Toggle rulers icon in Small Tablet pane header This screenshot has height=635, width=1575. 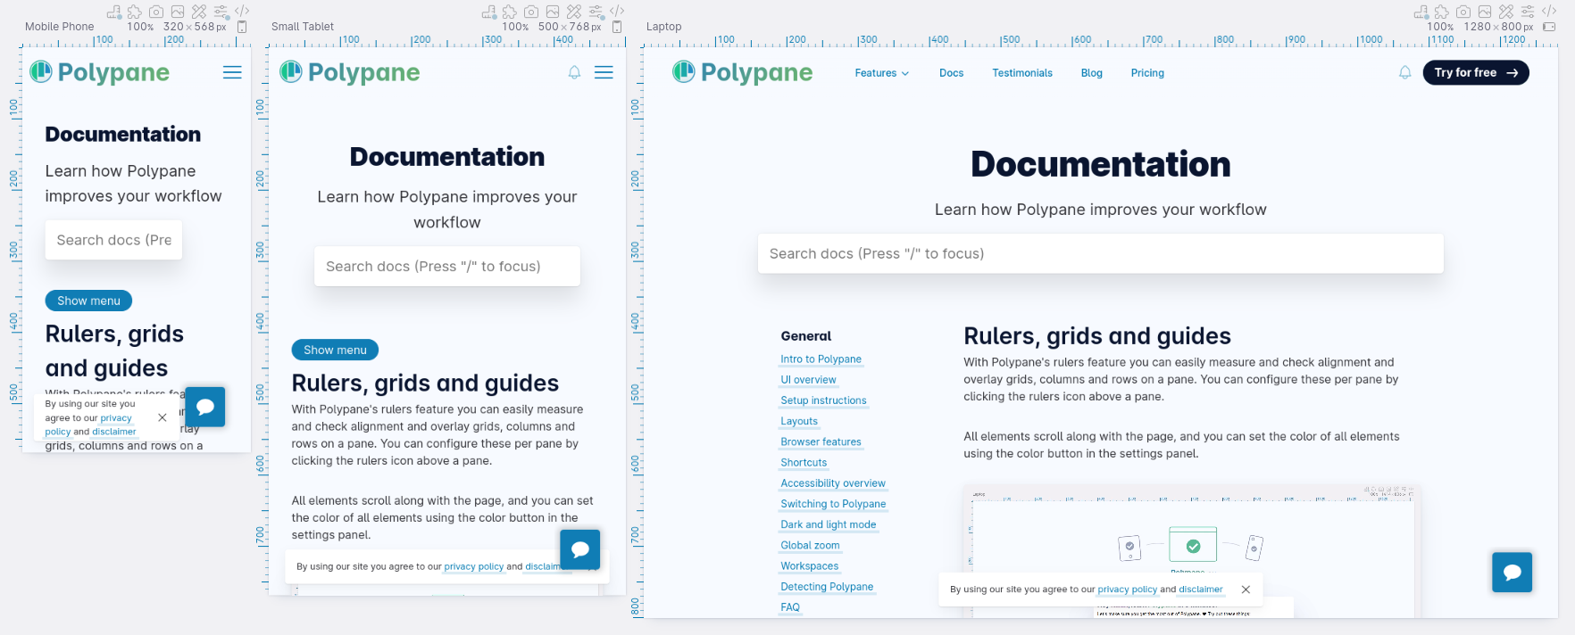tap(488, 12)
